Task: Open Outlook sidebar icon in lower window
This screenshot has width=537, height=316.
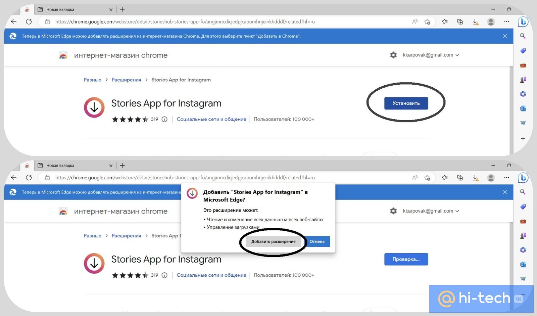Action: (x=523, y=264)
